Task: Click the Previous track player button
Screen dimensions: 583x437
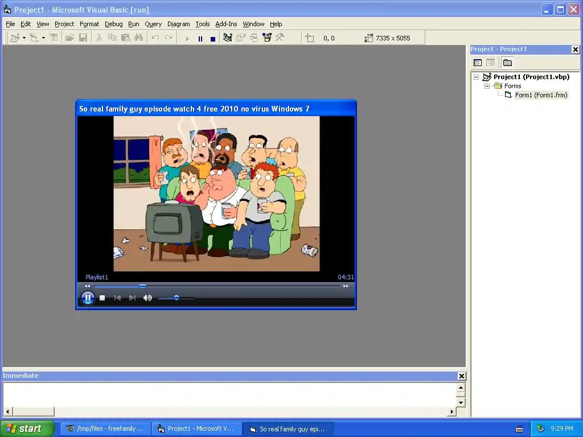Action: [x=117, y=298]
